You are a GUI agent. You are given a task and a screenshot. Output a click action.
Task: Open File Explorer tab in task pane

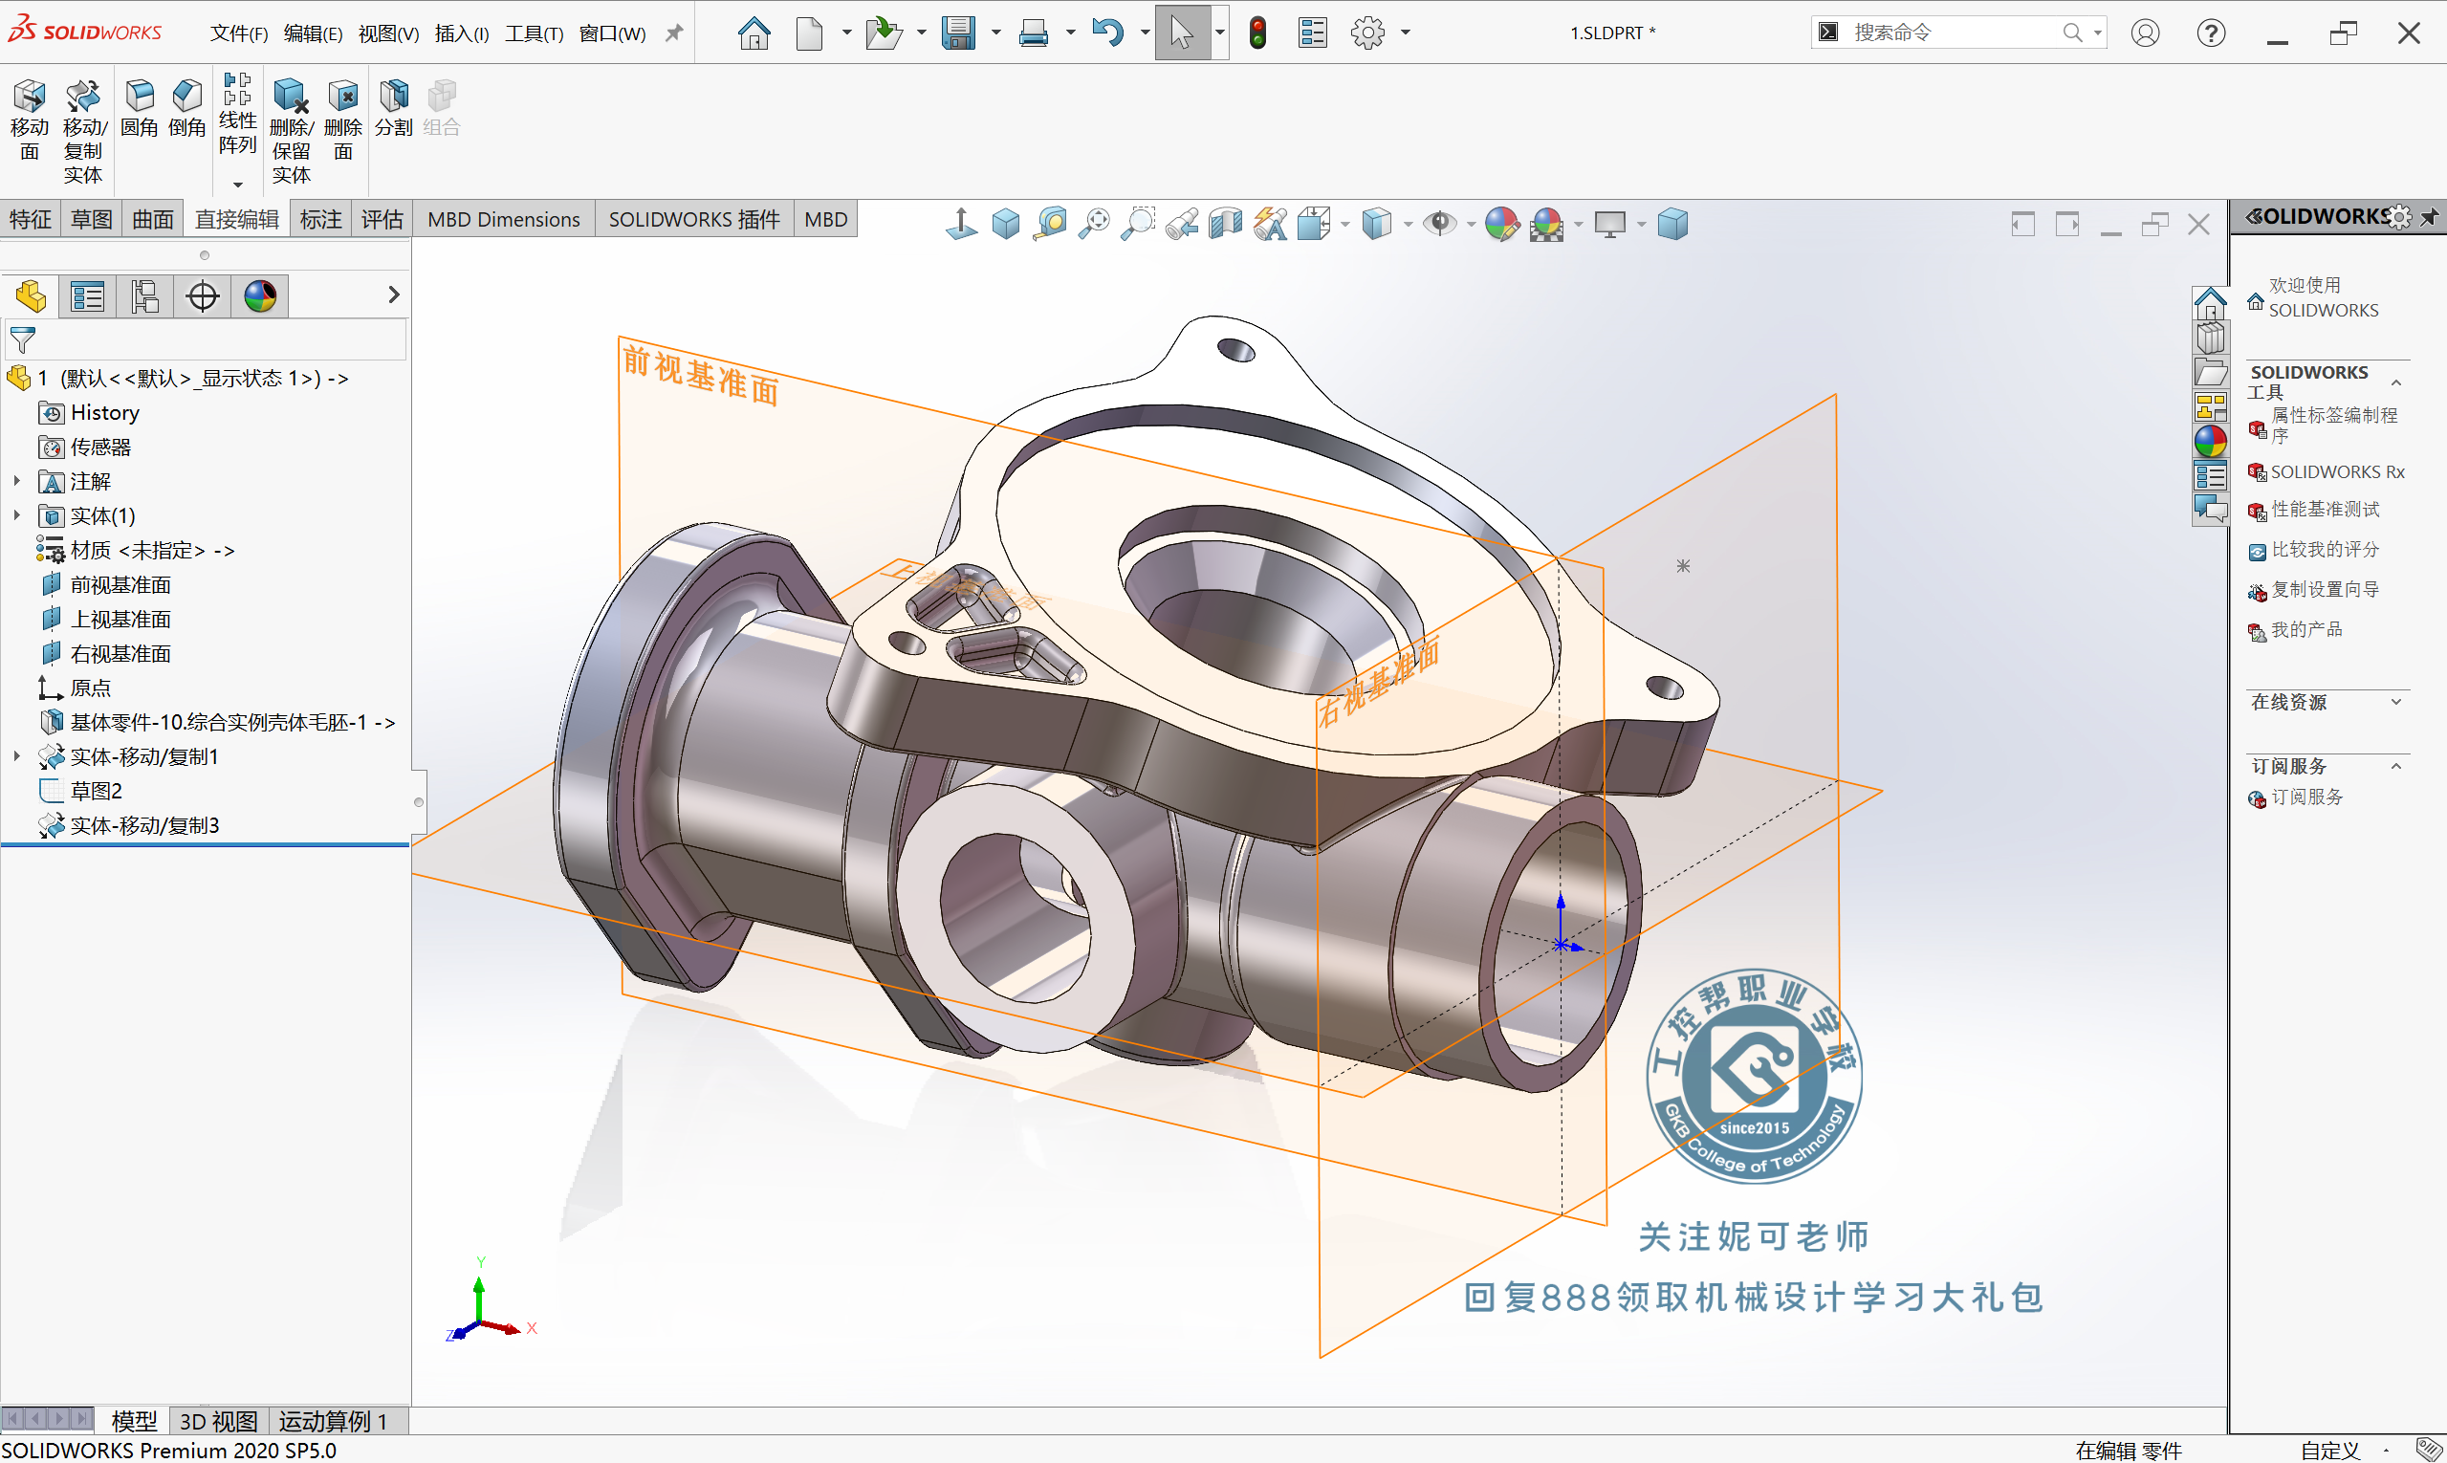pyautogui.click(x=2211, y=373)
